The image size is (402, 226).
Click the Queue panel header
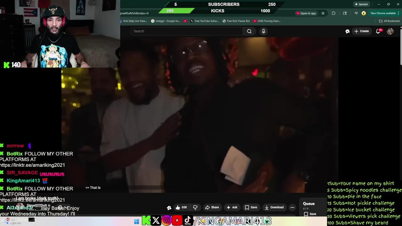tap(309, 204)
